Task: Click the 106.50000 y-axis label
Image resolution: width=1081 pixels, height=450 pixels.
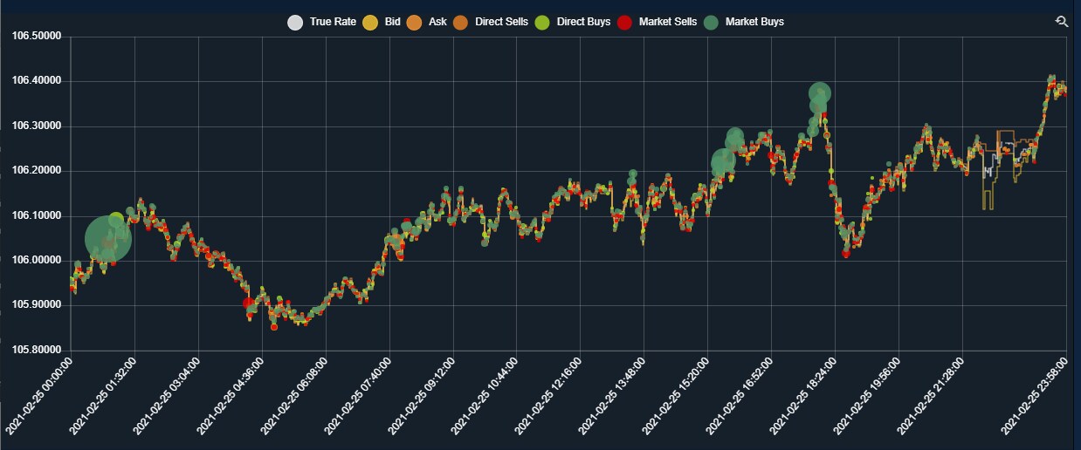Action: (37, 37)
